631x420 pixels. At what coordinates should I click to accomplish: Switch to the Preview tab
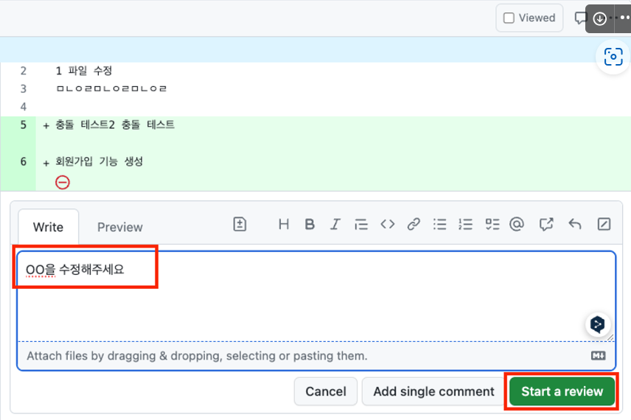tap(120, 227)
